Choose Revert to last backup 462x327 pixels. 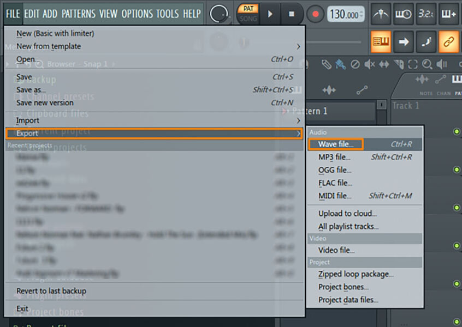click(154, 291)
